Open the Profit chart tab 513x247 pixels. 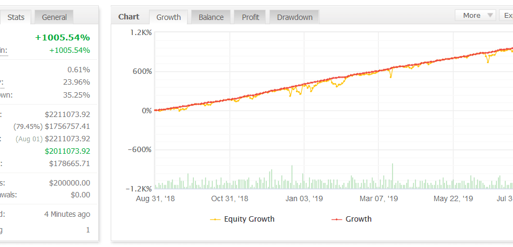tap(250, 17)
